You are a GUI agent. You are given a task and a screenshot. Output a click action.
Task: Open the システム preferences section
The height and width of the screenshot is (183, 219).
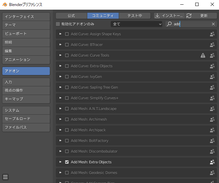click(x=26, y=110)
